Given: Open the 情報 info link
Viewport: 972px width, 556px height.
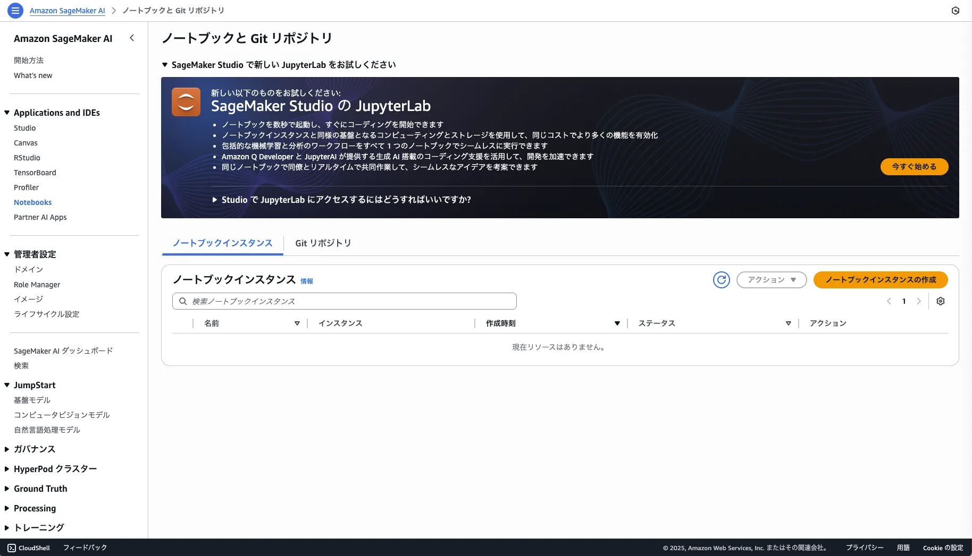Looking at the screenshot, I should point(307,281).
